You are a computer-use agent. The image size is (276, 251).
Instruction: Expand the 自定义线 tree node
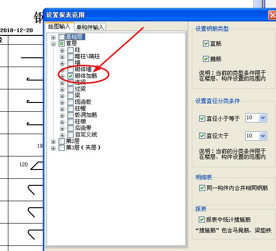[x=62, y=135]
